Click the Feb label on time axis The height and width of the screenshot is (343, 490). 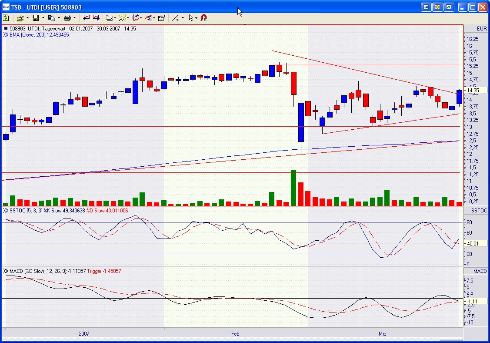pyautogui.click(x=235, y=334)
